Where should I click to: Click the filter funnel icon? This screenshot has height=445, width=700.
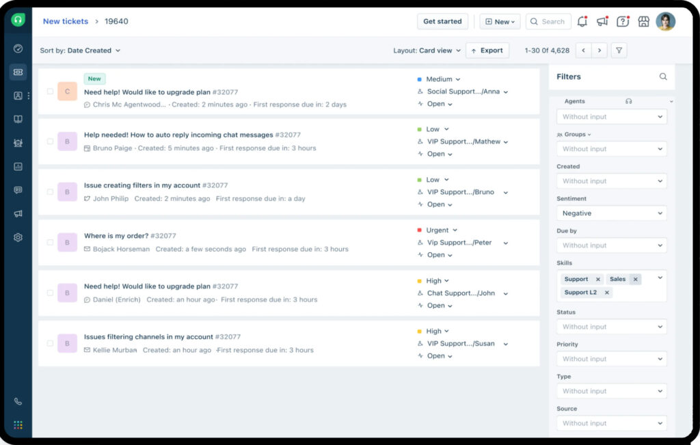[618, 51]
